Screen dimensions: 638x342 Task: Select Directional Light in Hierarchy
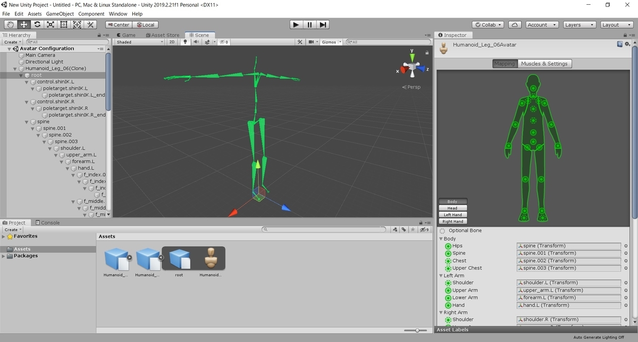[44, 62]
